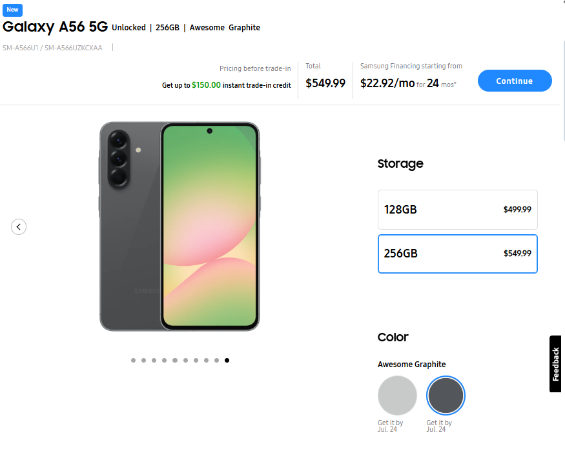Go to the ninth carousel dot
Screen dimensions: 565x451
tap(216, 361)
